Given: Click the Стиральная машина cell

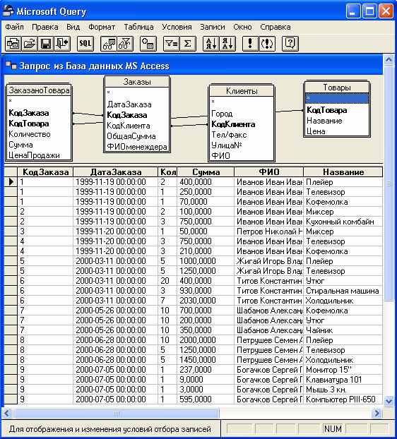Looking at the screenshot, I should (x=343, y=291).
